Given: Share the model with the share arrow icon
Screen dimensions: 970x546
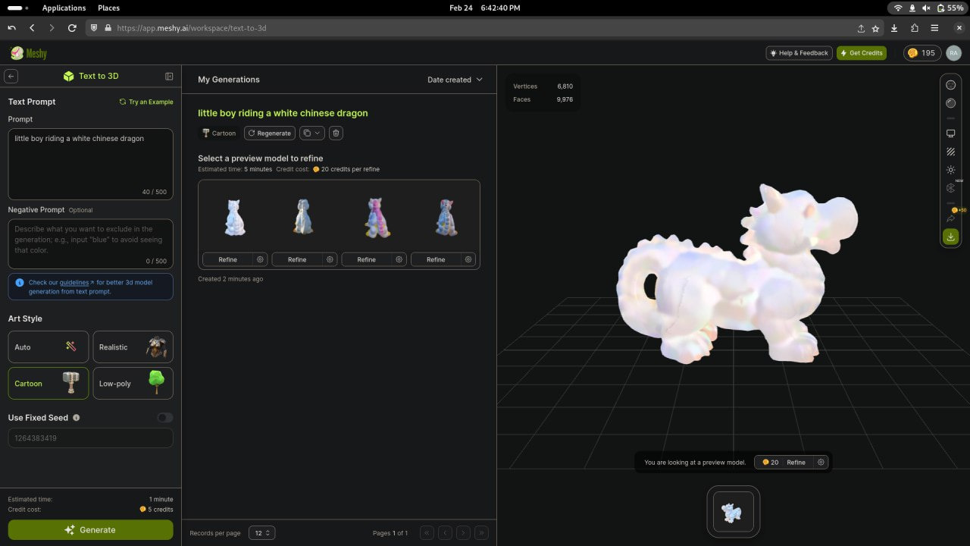Looking at the screenshot, I should pos(951,218).
